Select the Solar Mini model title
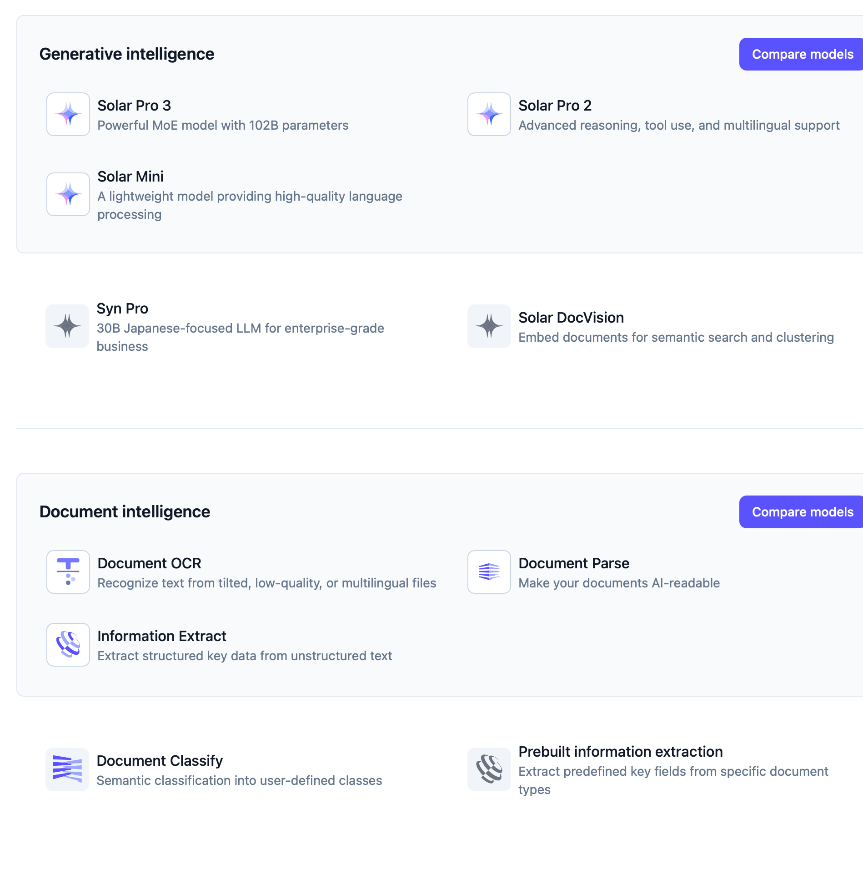The height and width of the screenshot is (870, 863). coord(130,177)
